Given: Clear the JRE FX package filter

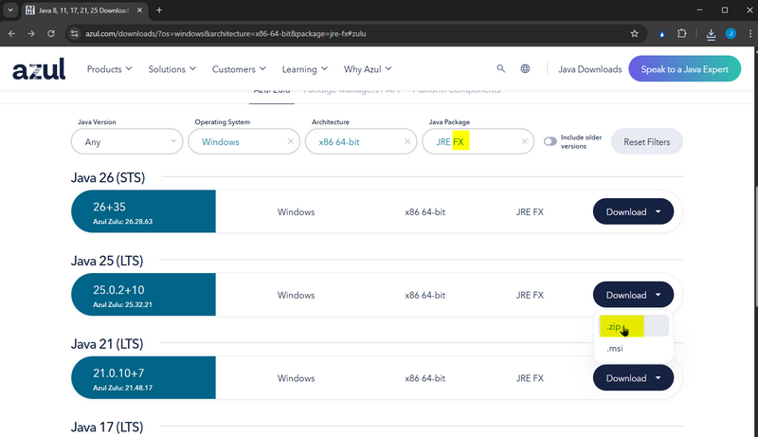Looking at the screenshot, I should click(525, 141).
